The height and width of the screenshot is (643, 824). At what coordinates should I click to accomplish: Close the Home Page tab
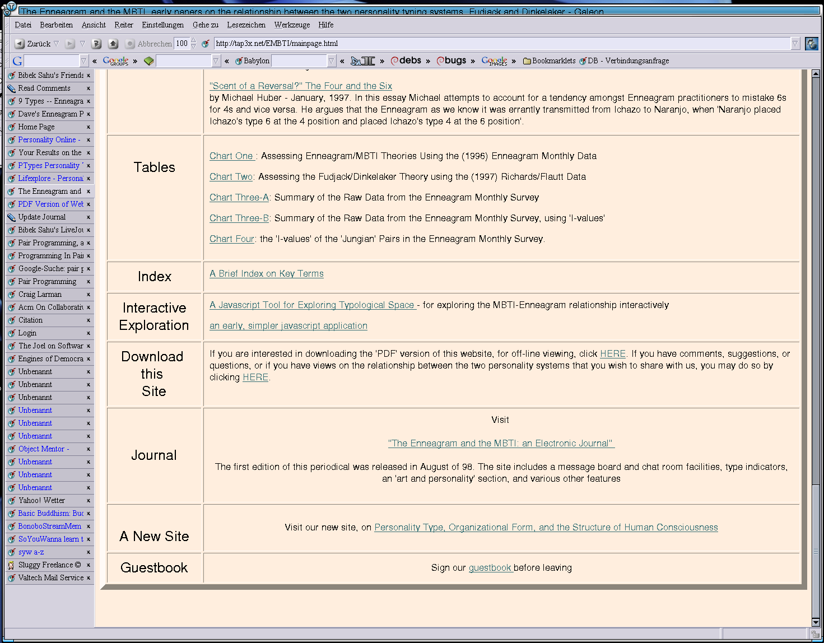point(89,127)
